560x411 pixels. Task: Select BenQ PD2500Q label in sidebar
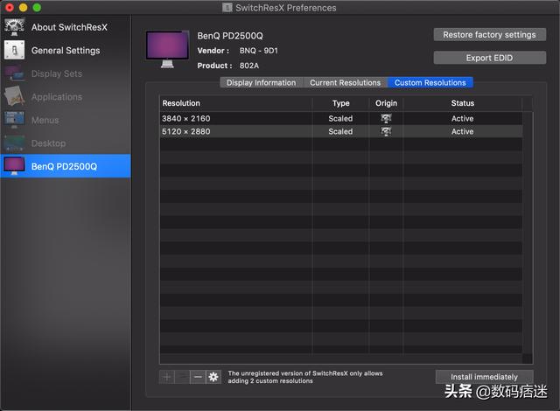click(x=64, y=166)
